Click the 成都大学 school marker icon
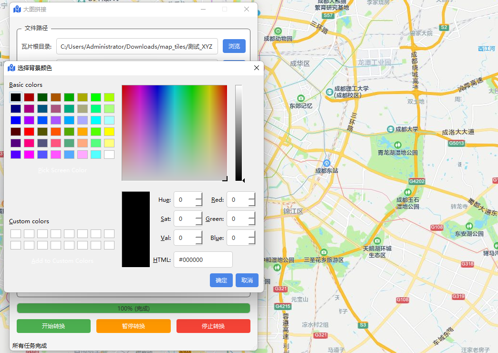 click(x=391, y=129)
